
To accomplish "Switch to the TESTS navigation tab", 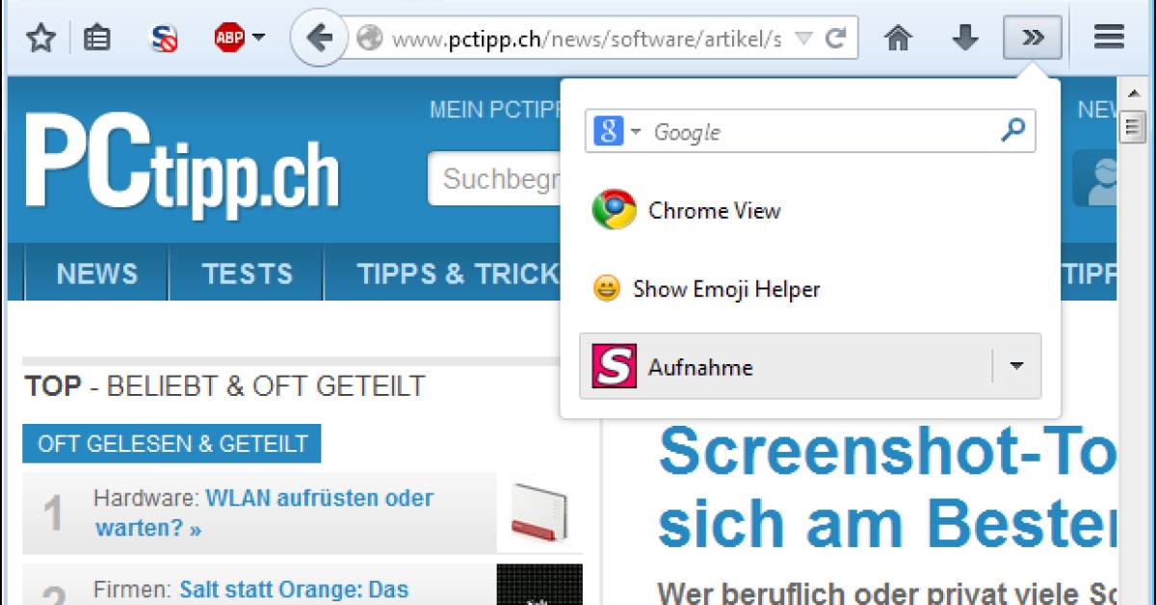I will click(x=247, y=275).
